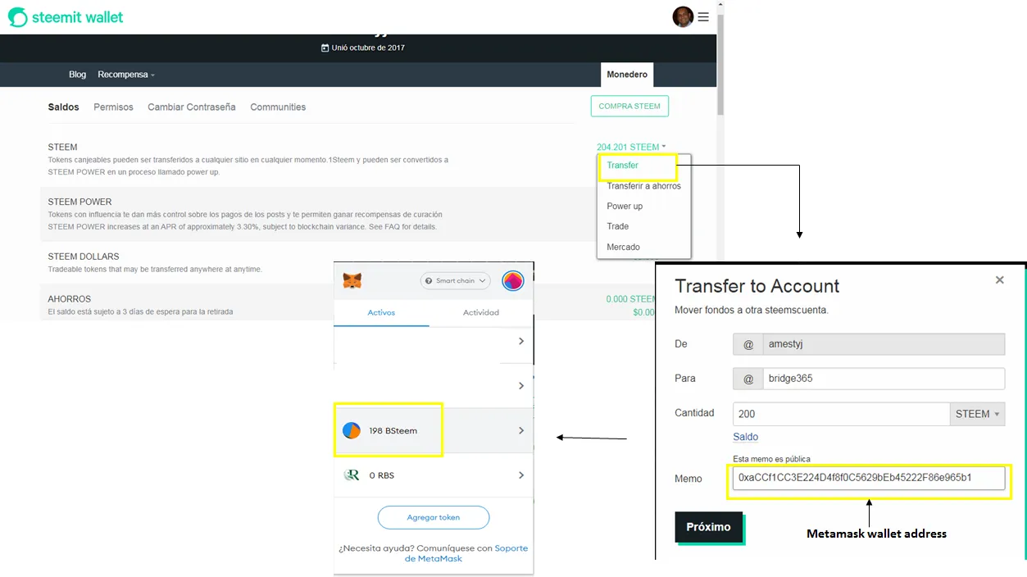The height and width of the screenshot is (577, 1027).
Task: Go to the Blog tab
Action: click(x=77, y=75)
